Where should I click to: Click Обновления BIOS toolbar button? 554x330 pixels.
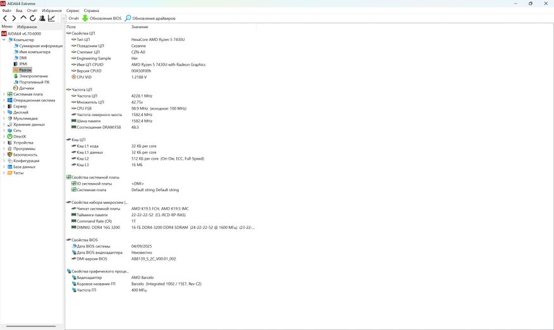coord(102,18)
